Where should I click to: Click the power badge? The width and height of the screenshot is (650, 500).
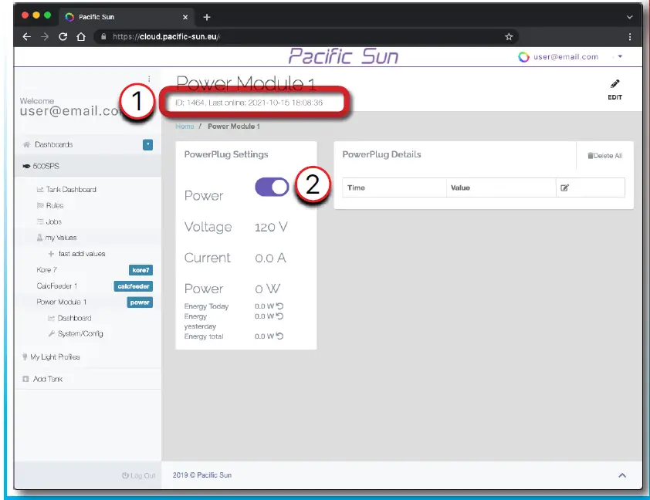[x=140, y=302]
